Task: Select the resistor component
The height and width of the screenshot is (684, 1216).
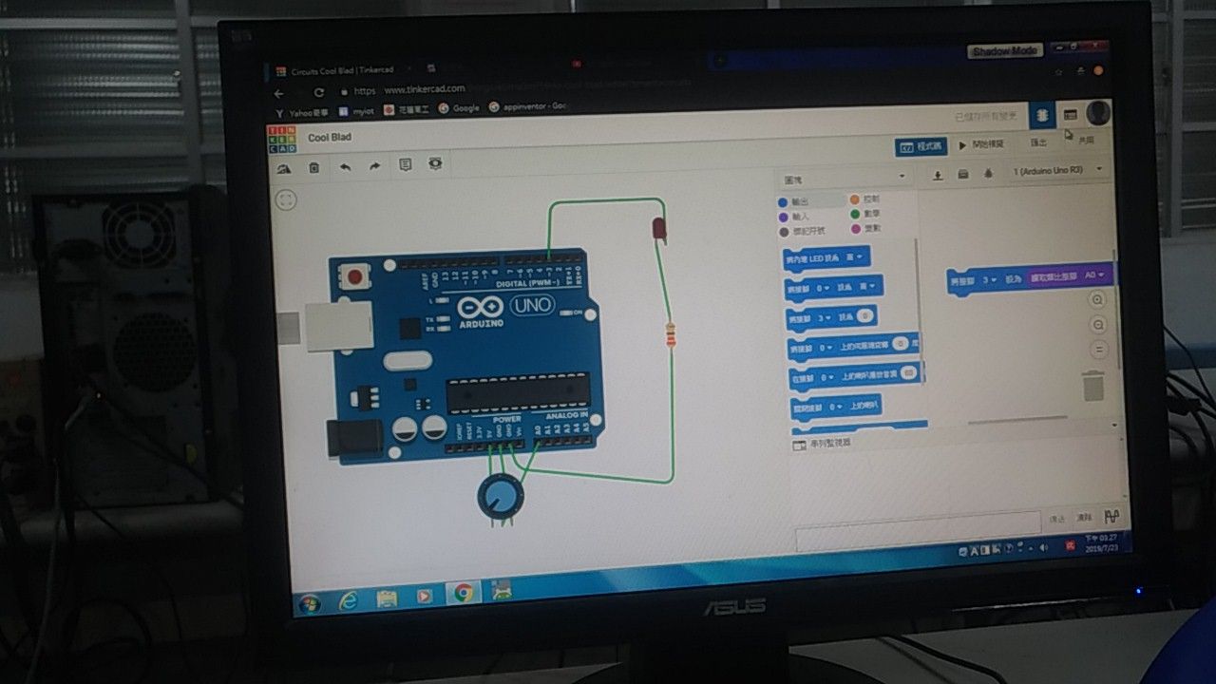Action: point(671,334)
